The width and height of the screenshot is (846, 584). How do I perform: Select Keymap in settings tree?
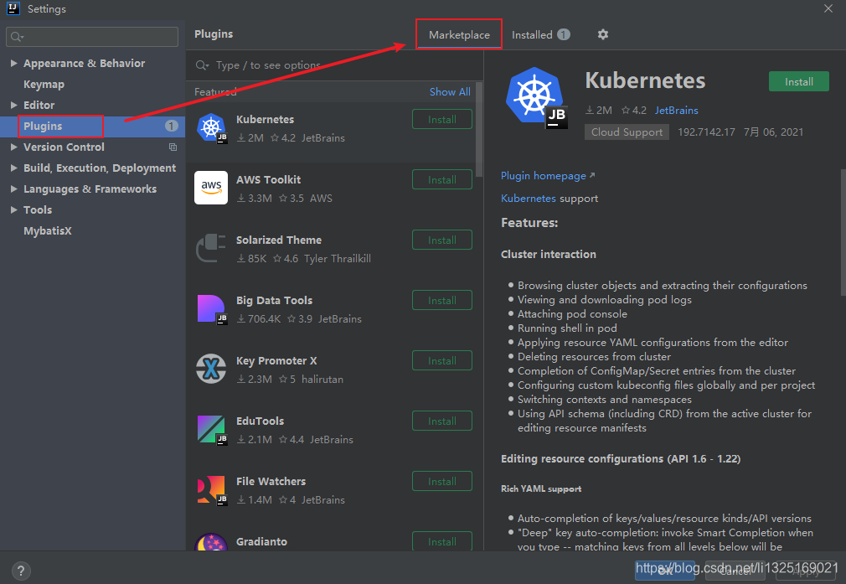point(44,84)
